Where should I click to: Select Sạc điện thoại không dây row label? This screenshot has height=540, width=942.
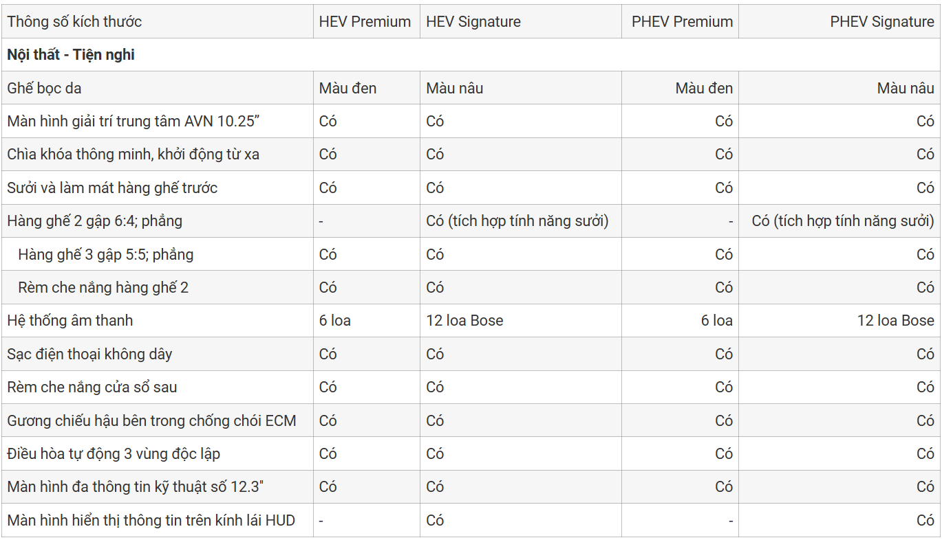(x=89, y=354)
